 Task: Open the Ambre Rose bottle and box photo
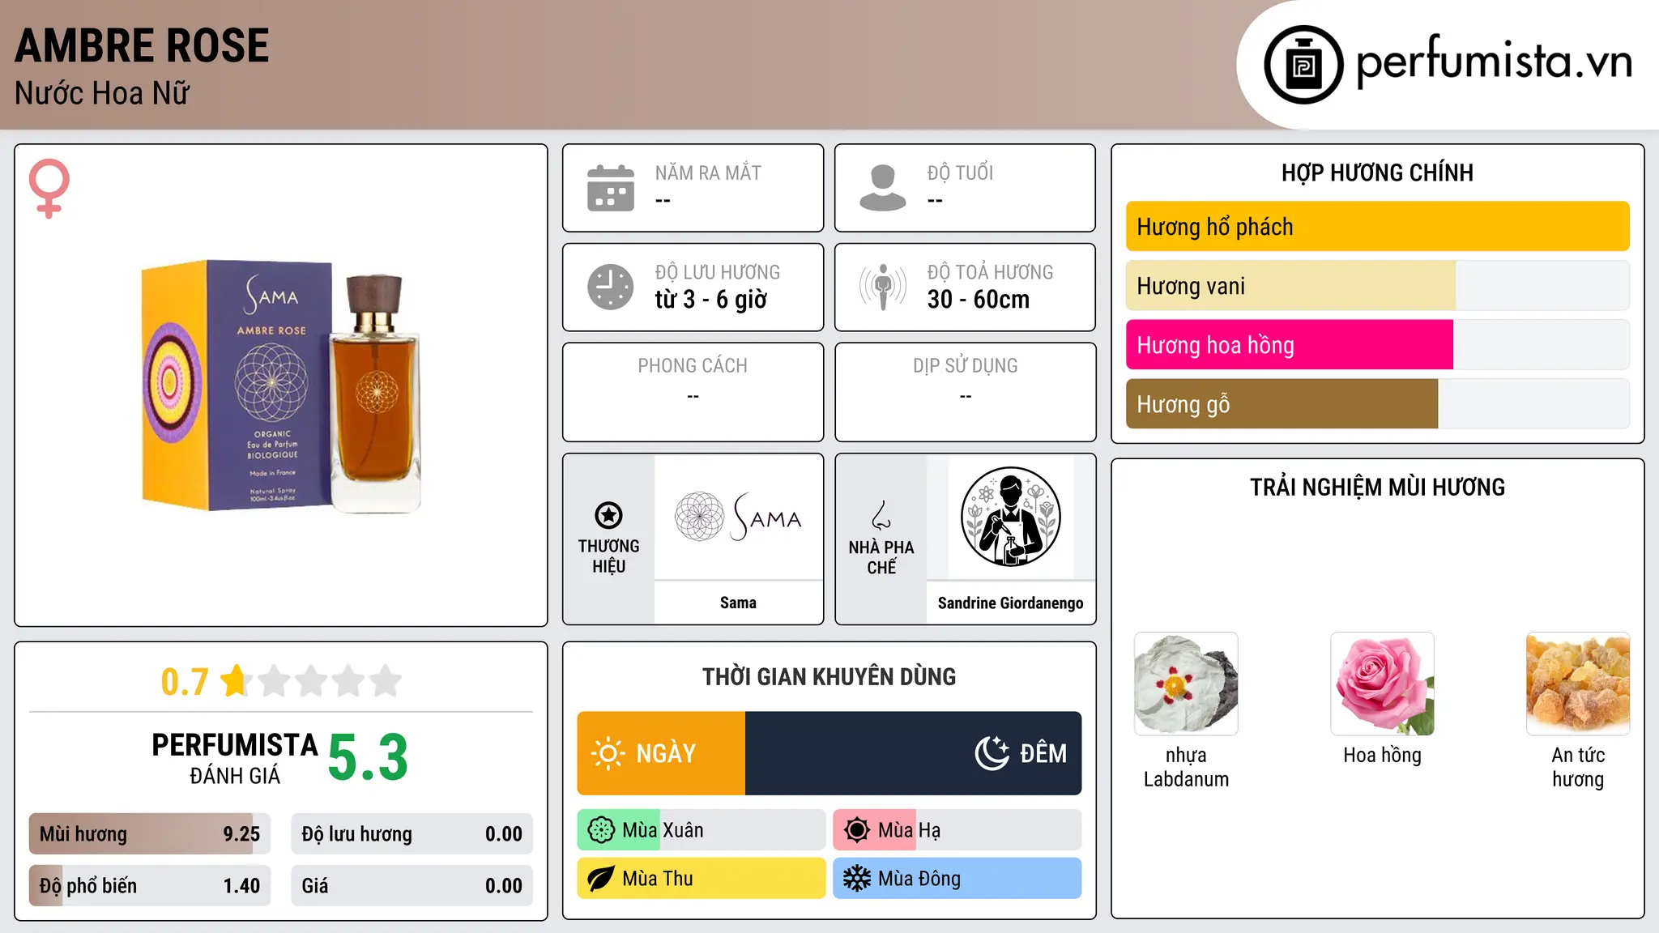click(281, 386)
